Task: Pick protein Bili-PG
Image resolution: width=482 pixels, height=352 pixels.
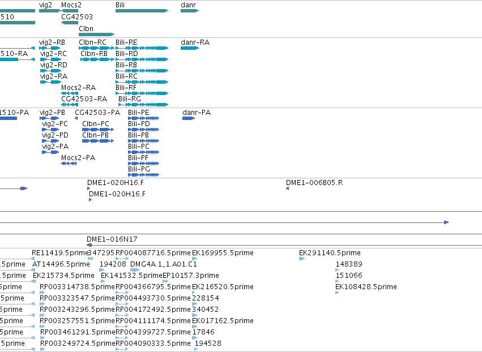Action: coord(139,169)
